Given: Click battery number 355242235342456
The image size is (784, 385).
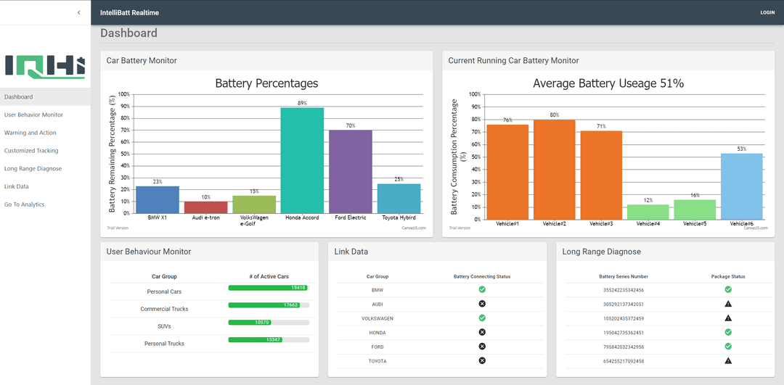Looking at the screenshot, I should click(624, 289).
